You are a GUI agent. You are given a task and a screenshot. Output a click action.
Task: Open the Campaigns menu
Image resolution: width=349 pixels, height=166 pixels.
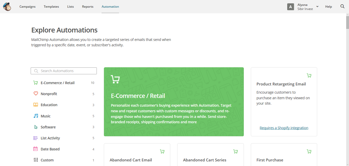click(27, 7)
